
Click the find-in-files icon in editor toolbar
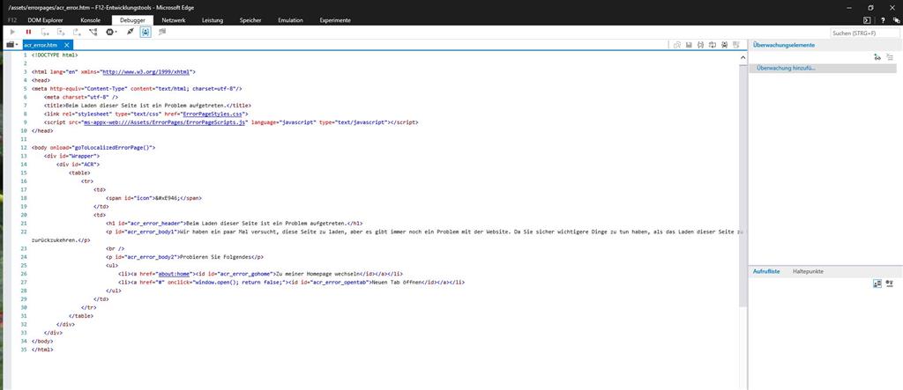[x=677, y=45]
